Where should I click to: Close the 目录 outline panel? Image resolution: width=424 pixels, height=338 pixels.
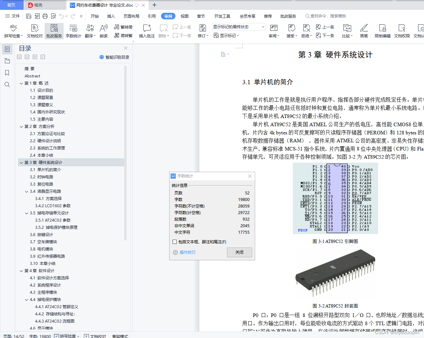pyautogui.click(x=126, y=48)
